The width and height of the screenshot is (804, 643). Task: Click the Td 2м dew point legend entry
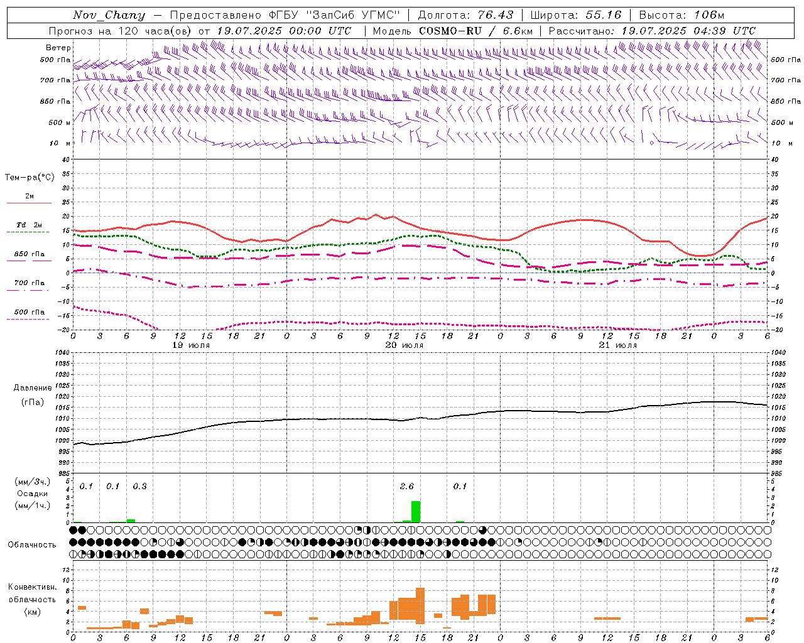[30, 225]
